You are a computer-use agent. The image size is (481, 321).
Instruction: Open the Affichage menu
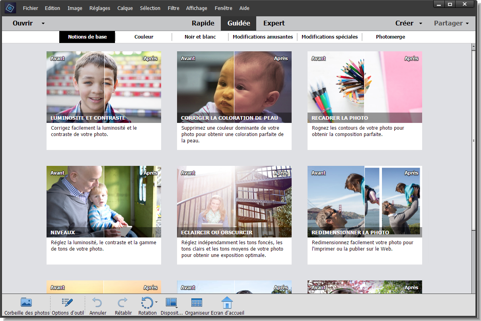(197, 8)
